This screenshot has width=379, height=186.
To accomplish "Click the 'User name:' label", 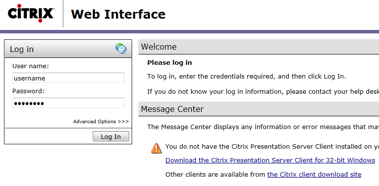I will (31, 66).
